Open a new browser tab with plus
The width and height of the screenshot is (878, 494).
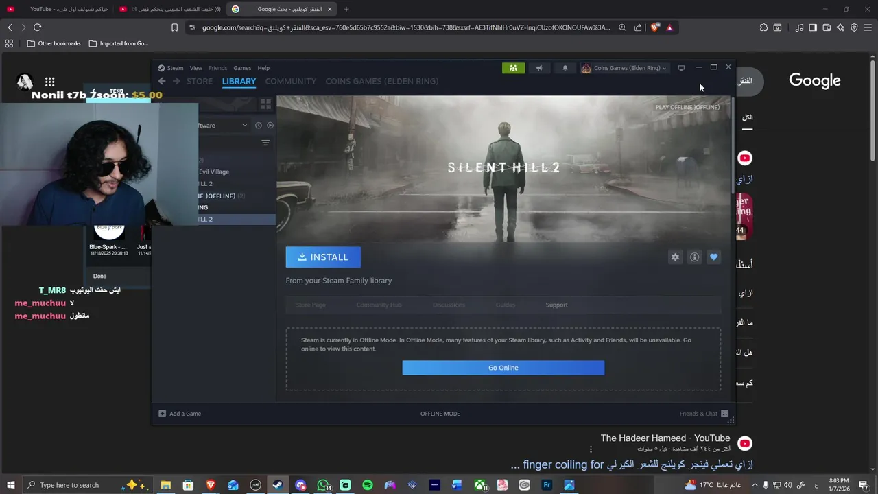tap(346, 9)
